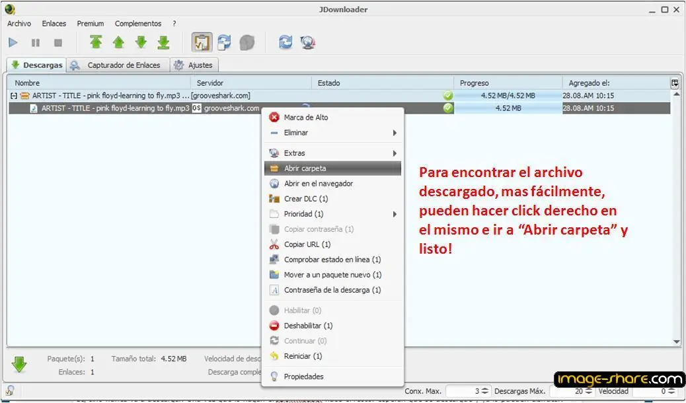Open the Extras submenu
686x403 pixels.
point(332,153)
